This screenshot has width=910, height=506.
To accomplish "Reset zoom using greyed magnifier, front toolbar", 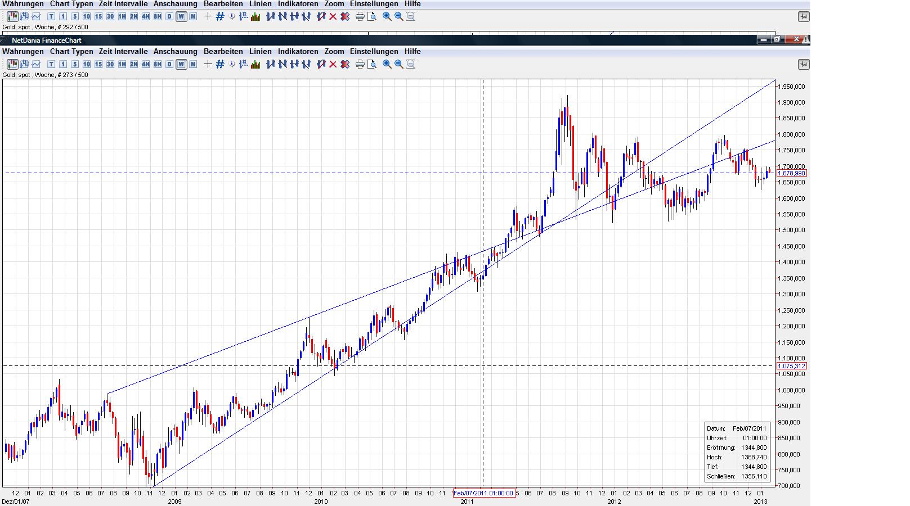I will click(x=411, y=64).
